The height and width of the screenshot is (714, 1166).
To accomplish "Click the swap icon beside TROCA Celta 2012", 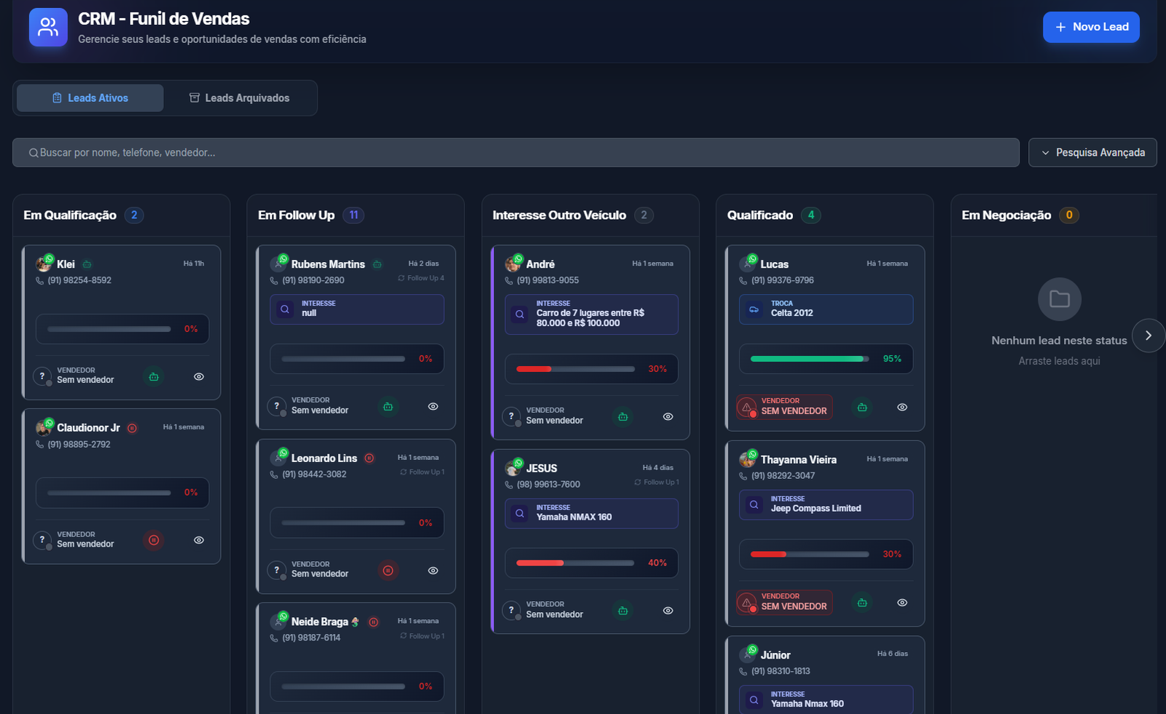I will [x=754, y=309].
